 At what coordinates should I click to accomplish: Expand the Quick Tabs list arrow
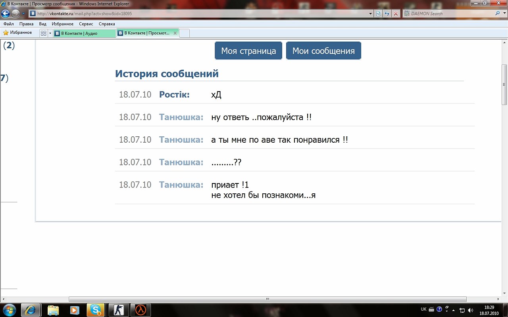tap(50, 33)
